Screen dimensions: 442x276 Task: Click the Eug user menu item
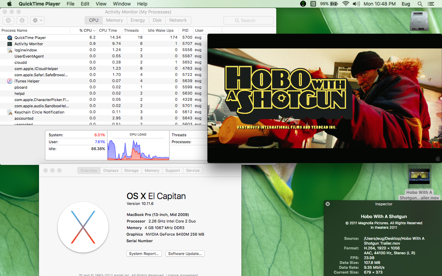(406, 4)
